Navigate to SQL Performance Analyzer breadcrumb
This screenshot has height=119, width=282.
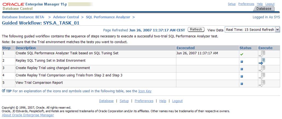pyautogui.click(x=108, y=17)
